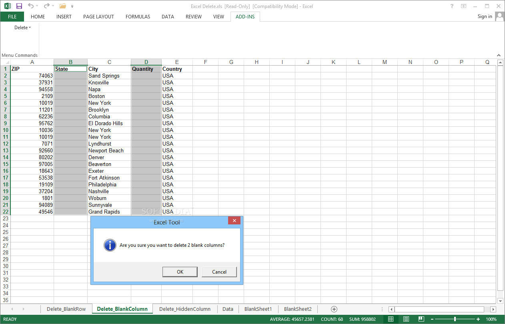Switch to the DATA ribbon tab

(x=168, y=17)
